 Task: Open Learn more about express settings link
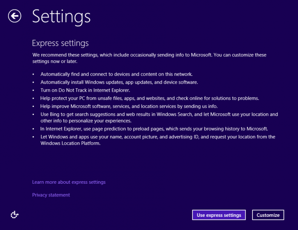coord(69,182)
